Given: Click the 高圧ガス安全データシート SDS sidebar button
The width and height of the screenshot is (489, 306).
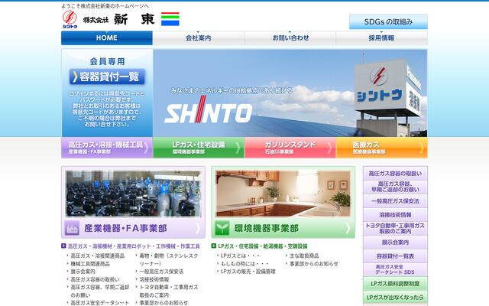Looking at the screenshot, I should (x=395, y=270).
